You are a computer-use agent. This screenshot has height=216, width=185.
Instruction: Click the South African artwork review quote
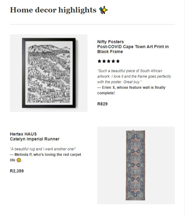[x=134, y=76]
